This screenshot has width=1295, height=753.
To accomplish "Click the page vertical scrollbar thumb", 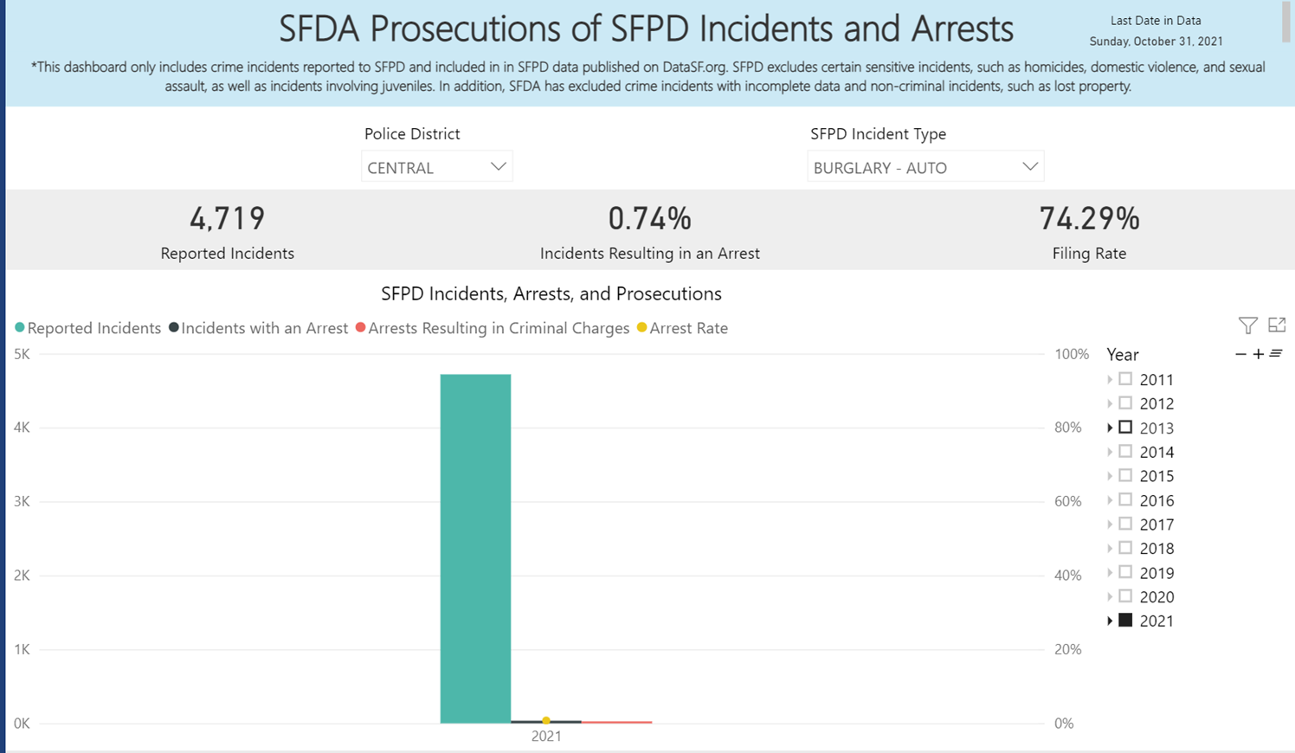I will point(1287,21).
